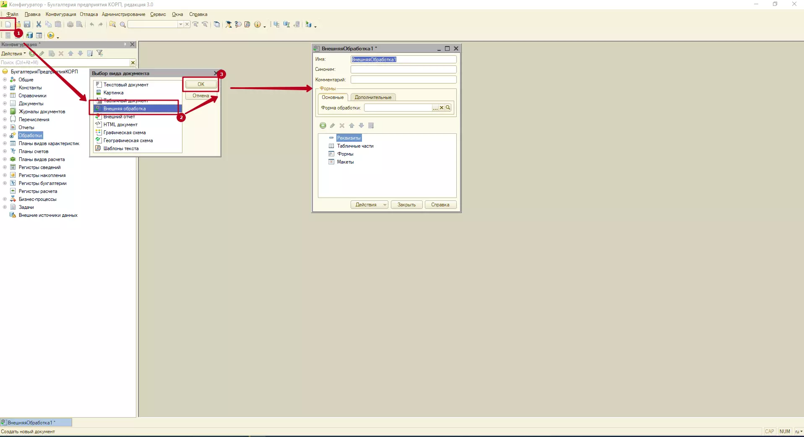The image size is (804, 437).
Task: Click the magnifier Find icon in the toolbar
Action: (x=123, y=24)
